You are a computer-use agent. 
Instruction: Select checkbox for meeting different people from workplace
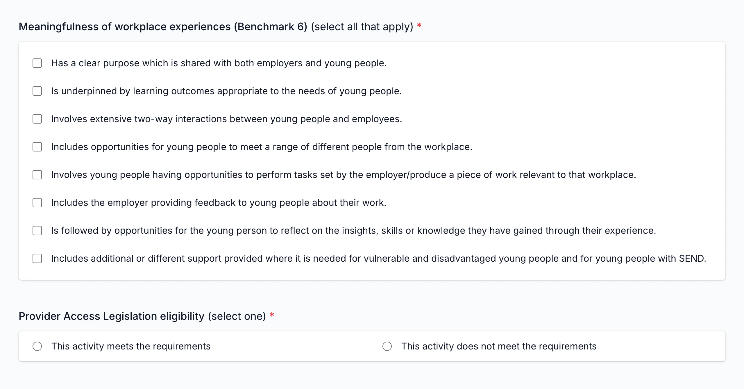coord(37,147)
